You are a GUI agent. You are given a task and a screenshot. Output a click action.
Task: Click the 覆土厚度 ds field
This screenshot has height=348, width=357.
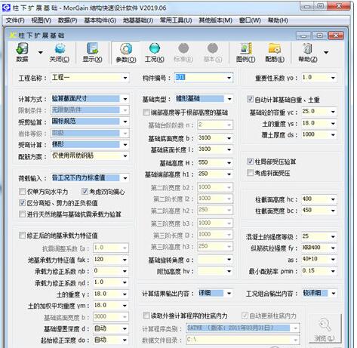(x=319, y=134)
